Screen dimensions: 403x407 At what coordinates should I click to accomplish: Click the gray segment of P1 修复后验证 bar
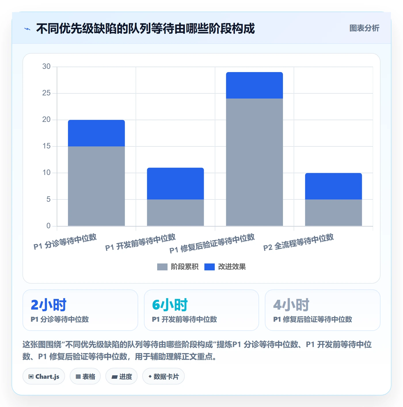tap(254, 162)
